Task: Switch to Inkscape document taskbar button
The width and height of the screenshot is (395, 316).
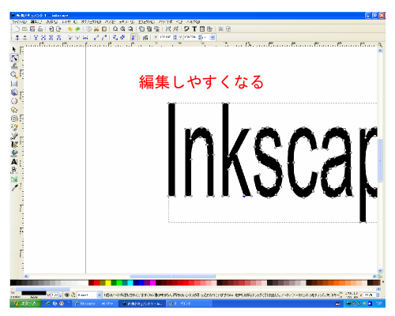Action: click(x=142, y=303)
